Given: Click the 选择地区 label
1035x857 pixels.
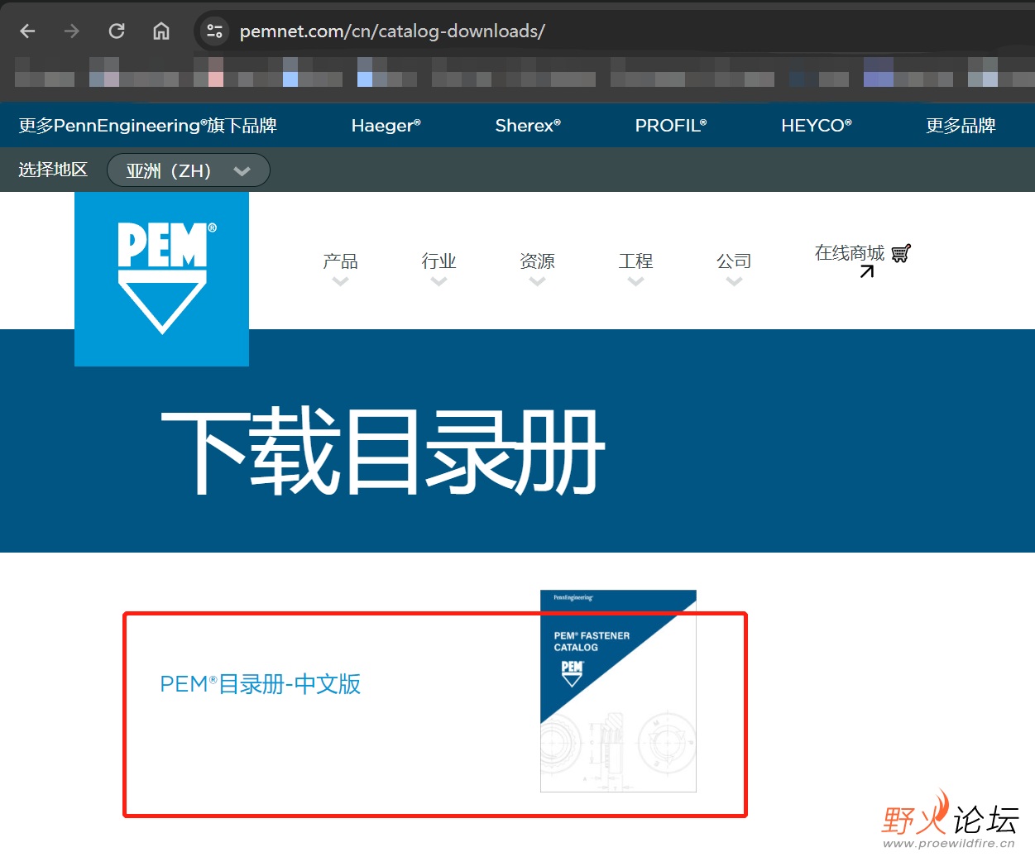Looking at the screenshot, I should point(53,170).
